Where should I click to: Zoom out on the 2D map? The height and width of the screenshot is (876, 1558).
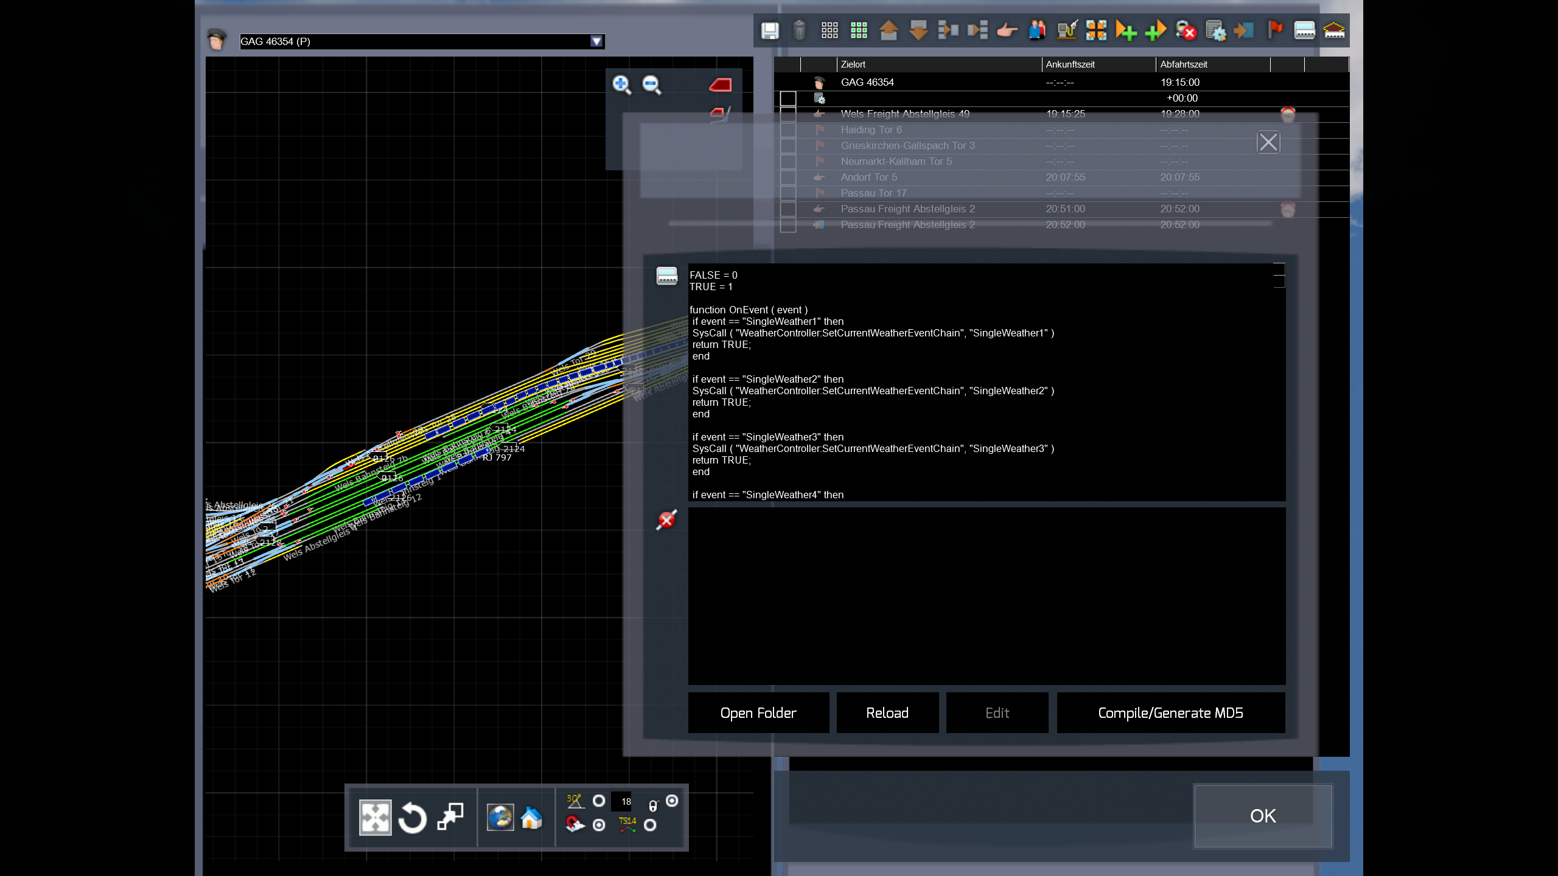pos(651,85)
